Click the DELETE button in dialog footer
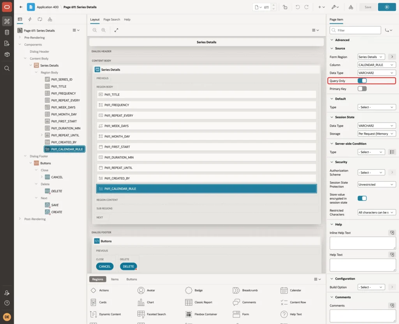This screenshot has width=399, height=324. (128, 266)
